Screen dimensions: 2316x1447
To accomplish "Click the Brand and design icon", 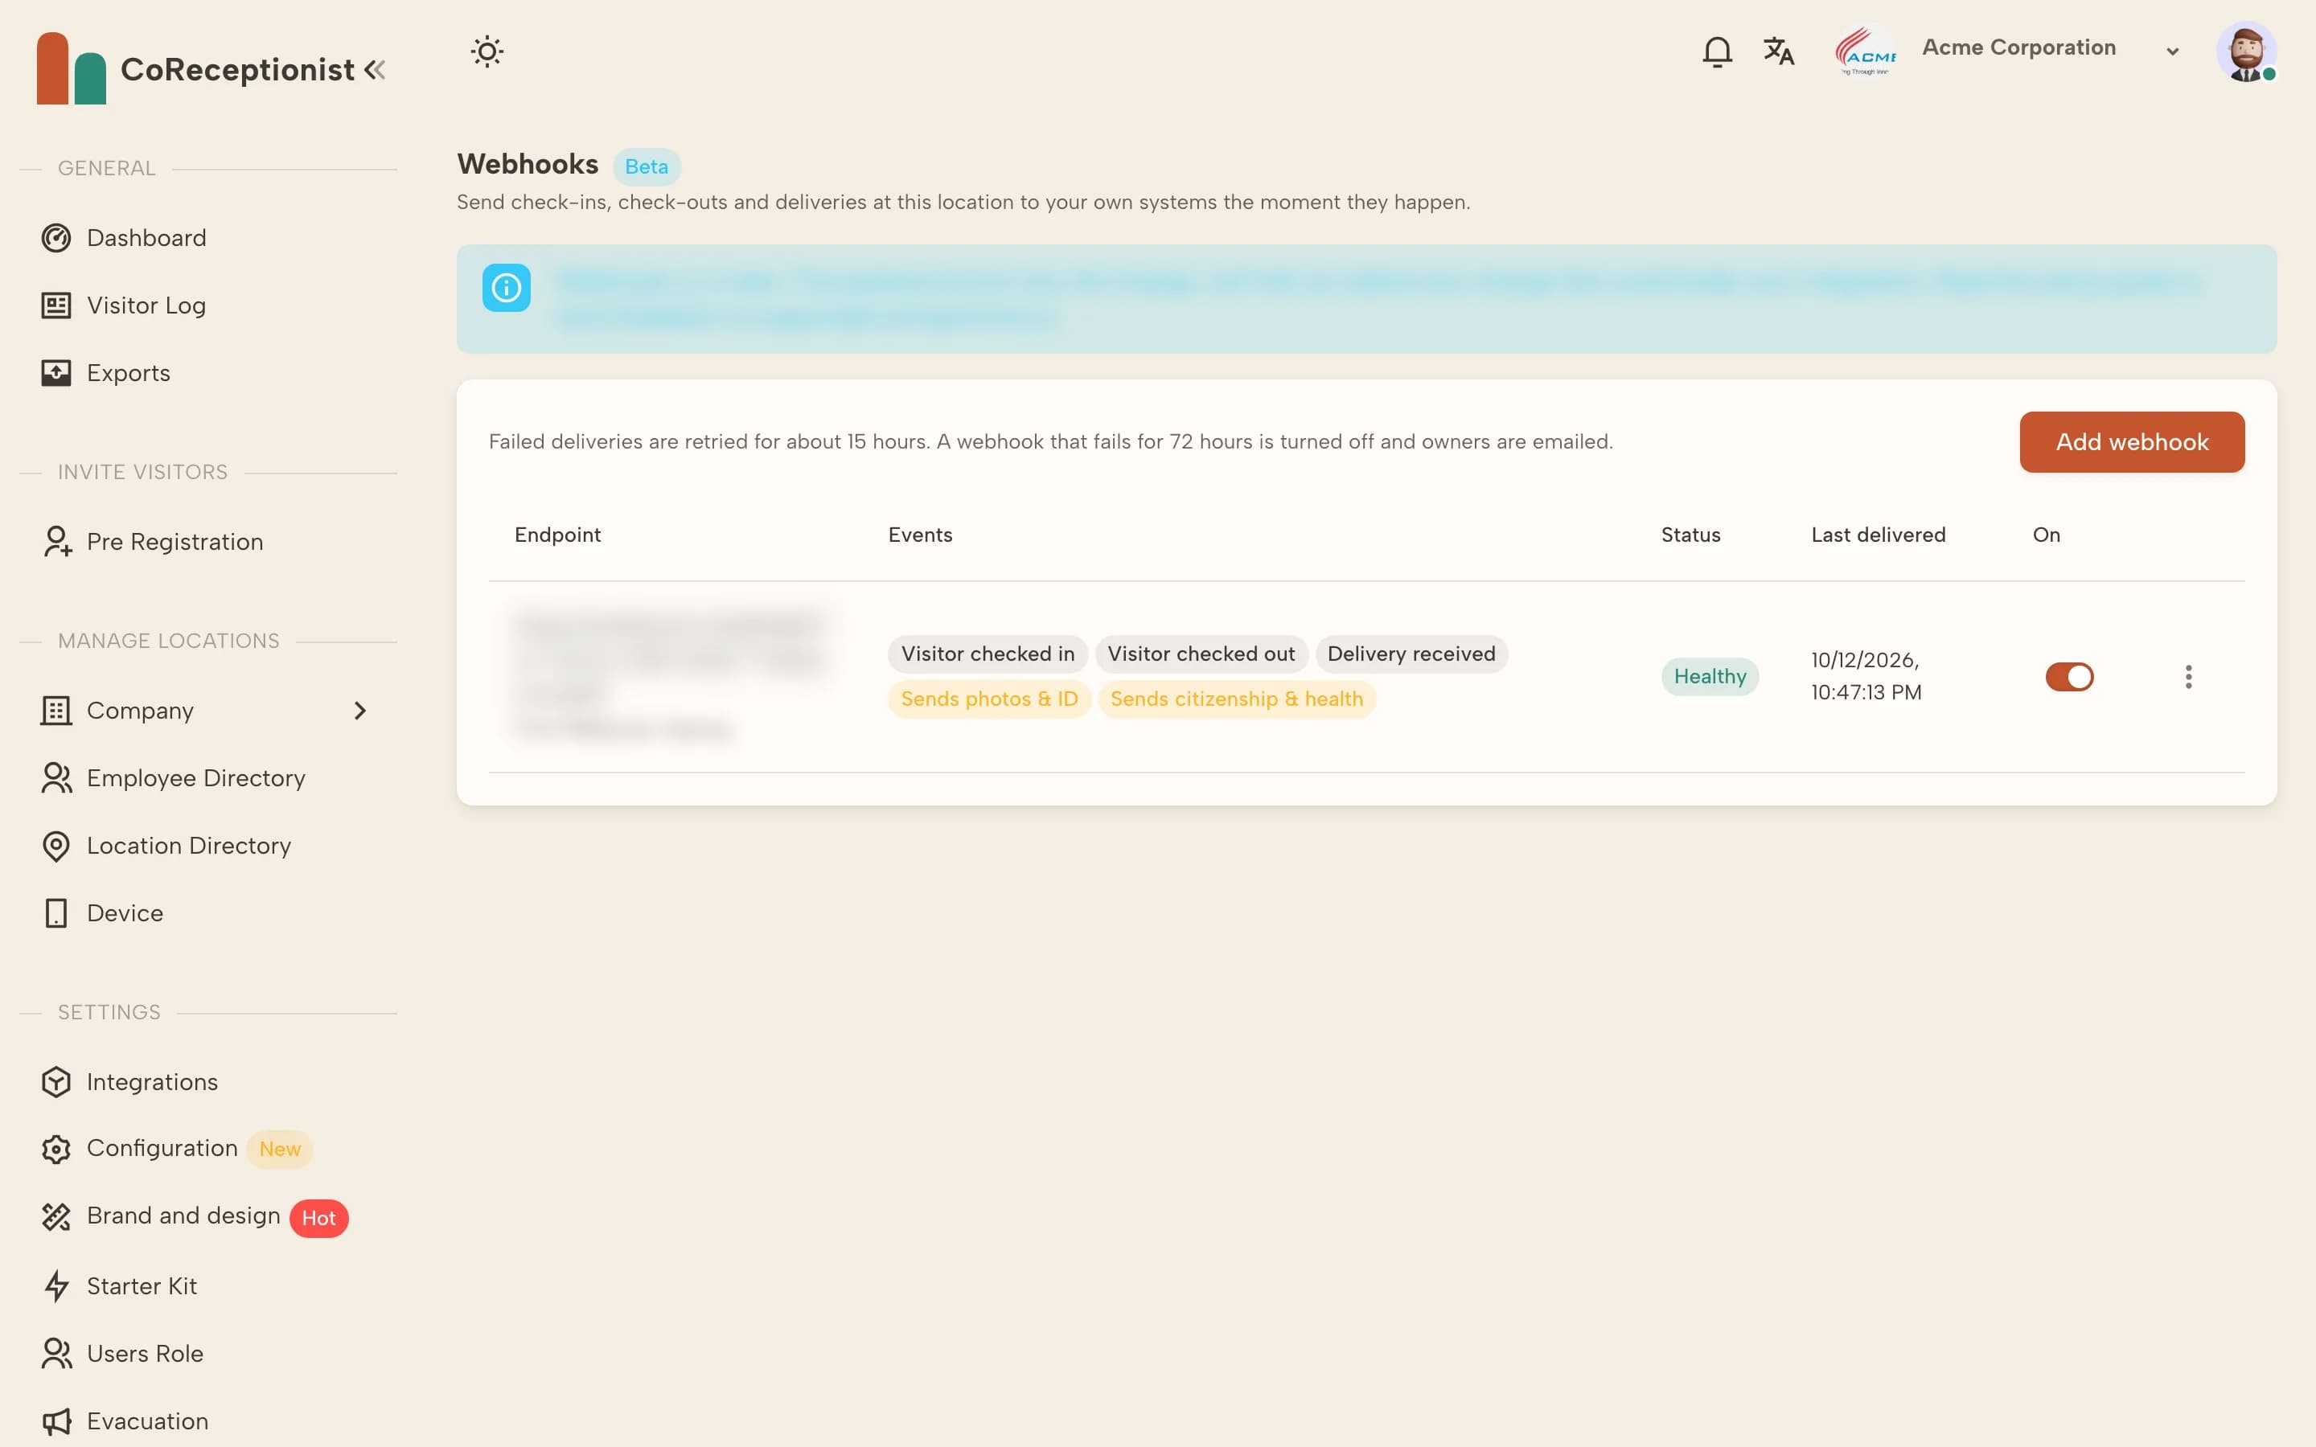I will tap(56, 1216).
